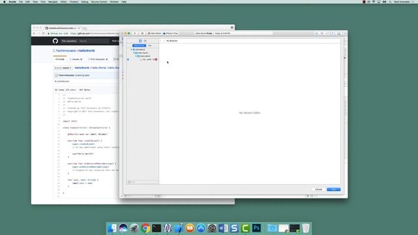Launch Siri from the dock
Screen dimensions: 418x235
[123, 228]
